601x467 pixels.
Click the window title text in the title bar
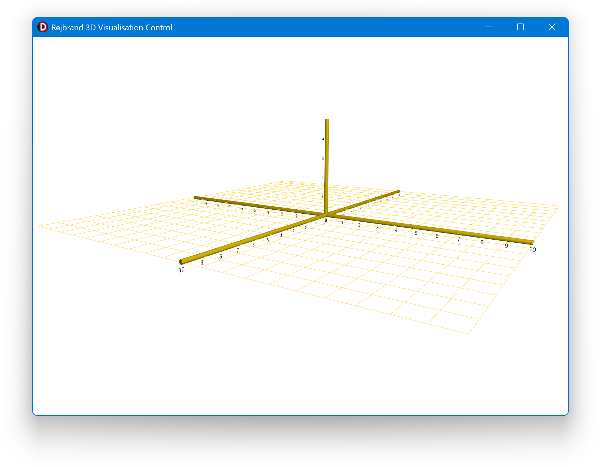(x=112, y=28)
